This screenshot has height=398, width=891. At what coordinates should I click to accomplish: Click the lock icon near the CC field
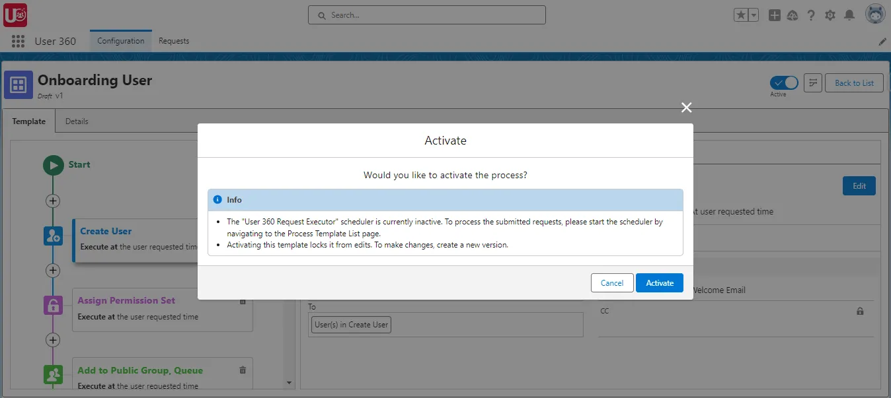pos(861,311)
